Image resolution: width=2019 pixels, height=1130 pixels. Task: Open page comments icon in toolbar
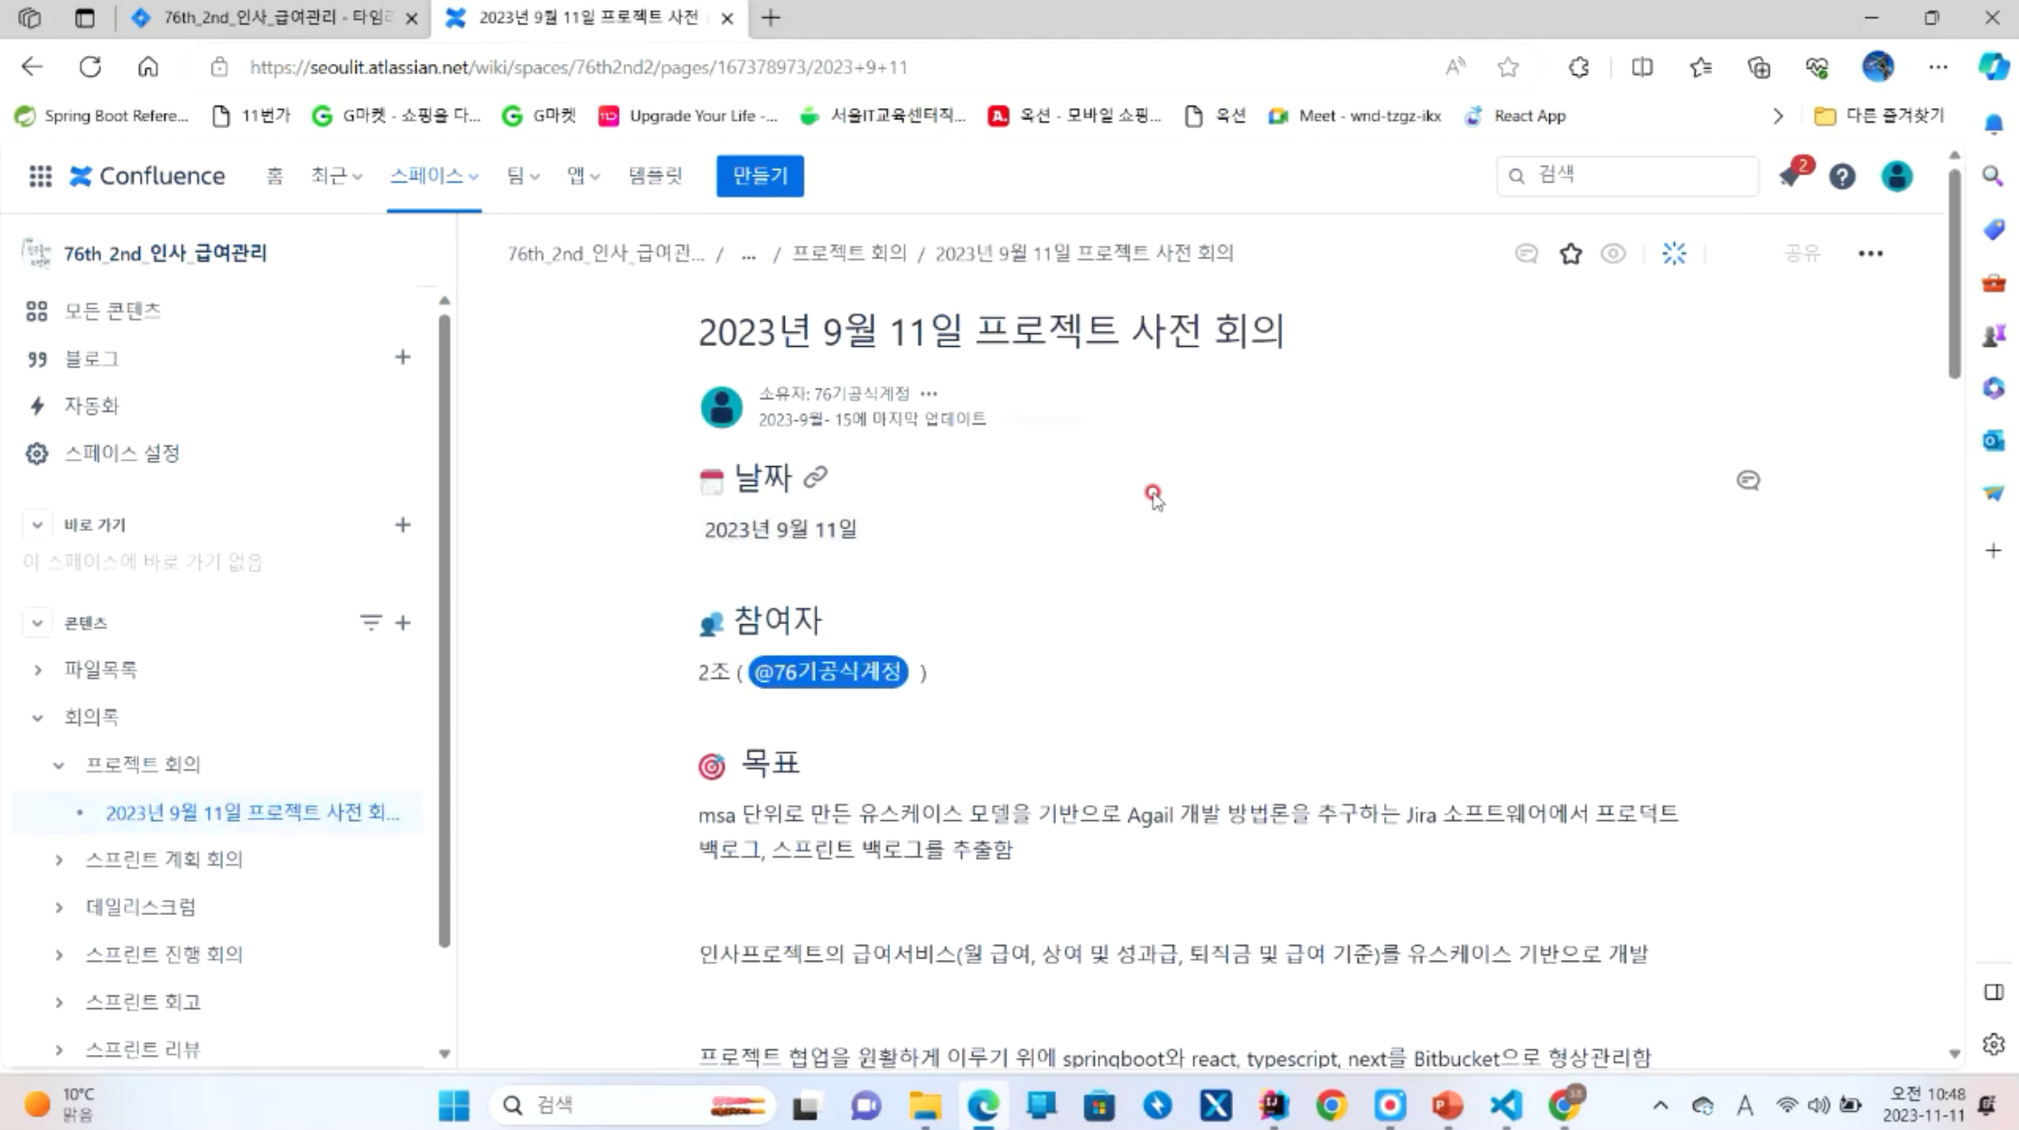point(1527,254)
